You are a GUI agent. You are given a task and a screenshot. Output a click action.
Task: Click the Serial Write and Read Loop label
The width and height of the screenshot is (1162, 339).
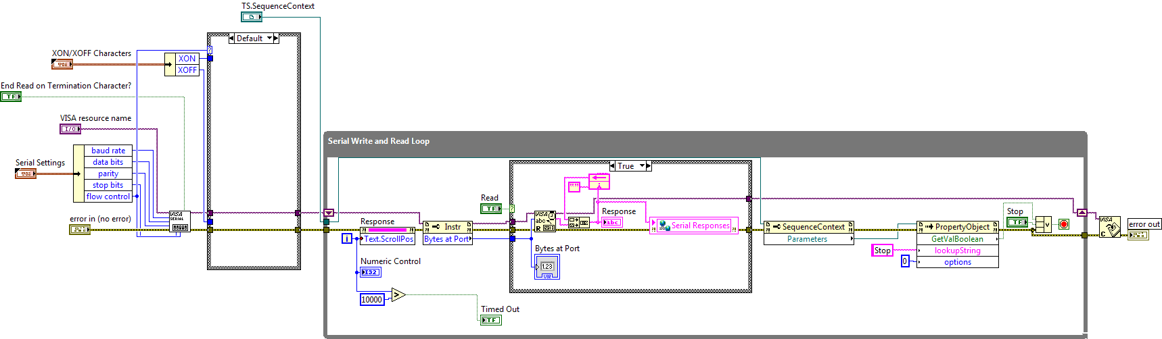pyautogui.click(x=379, y=141)
